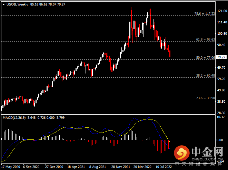Click the 8 Aug 2021 date label
This screenshot has height=170, width=228.
(x=98, y=167)
